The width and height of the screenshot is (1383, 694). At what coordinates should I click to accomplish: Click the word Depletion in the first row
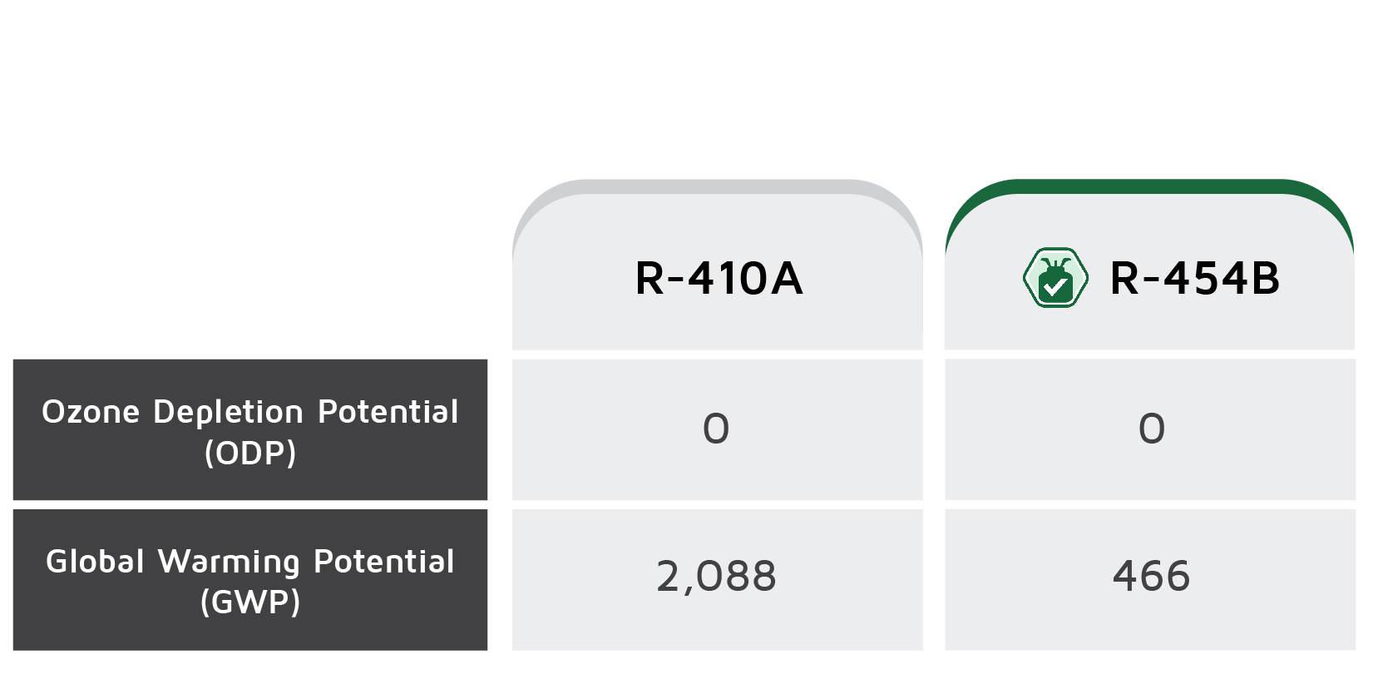click(x=229, y=413)
